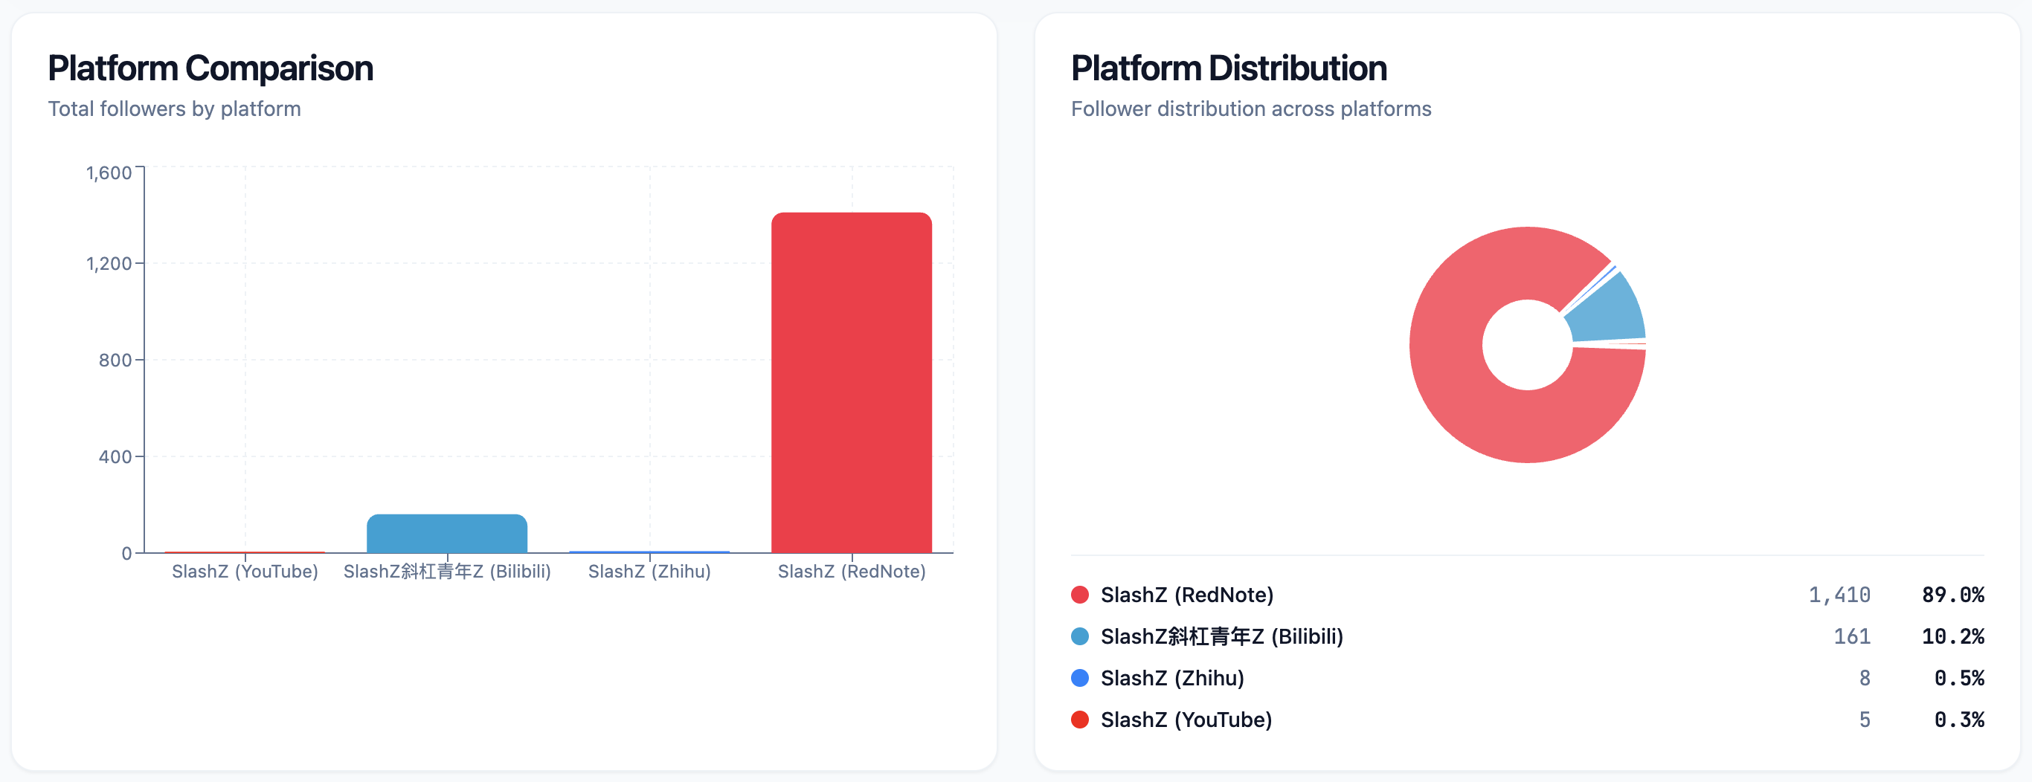2032x782 pixels.
Task: Click SlashZ斜杠青年Z (Bilibili) legend label
Action: tap(1222, 637)
